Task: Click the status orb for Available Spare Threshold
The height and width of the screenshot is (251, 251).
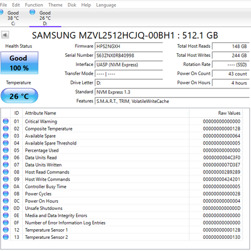Action: pos(5,143)
